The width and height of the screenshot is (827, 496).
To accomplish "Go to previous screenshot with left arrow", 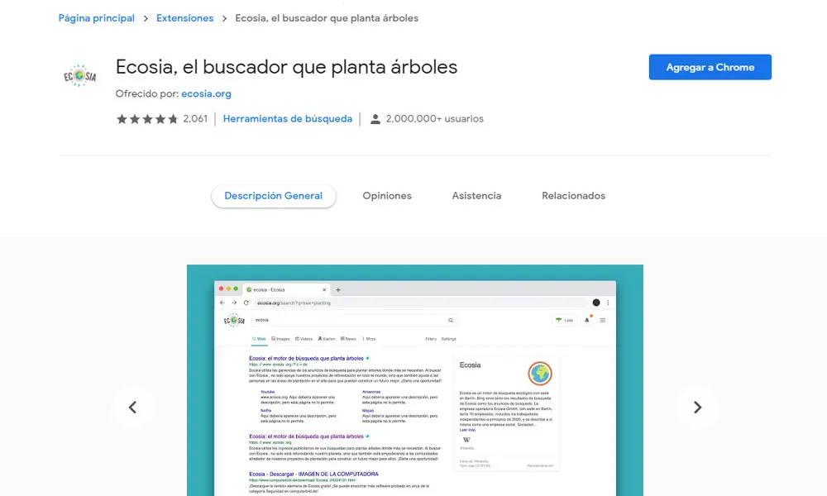I will [x=133, y=408].
